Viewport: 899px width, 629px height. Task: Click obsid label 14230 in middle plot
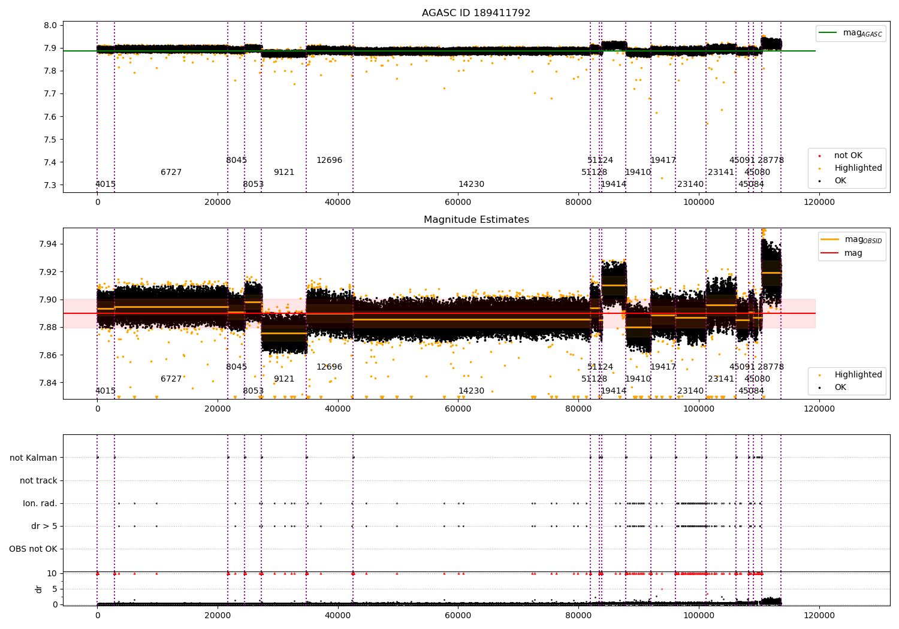click(x=472, y=391)
